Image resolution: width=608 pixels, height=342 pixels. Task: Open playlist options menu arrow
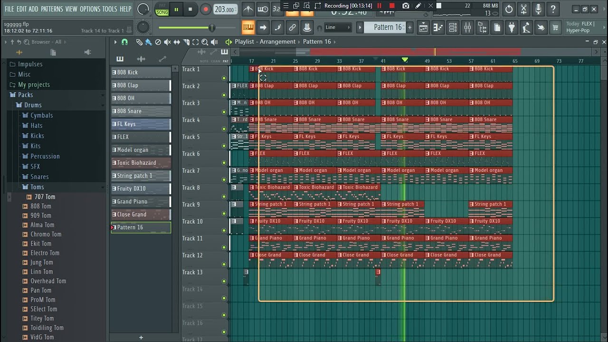[115, 42]
